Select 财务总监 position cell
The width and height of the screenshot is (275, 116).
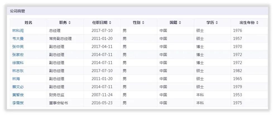click(x=65, y=95)
